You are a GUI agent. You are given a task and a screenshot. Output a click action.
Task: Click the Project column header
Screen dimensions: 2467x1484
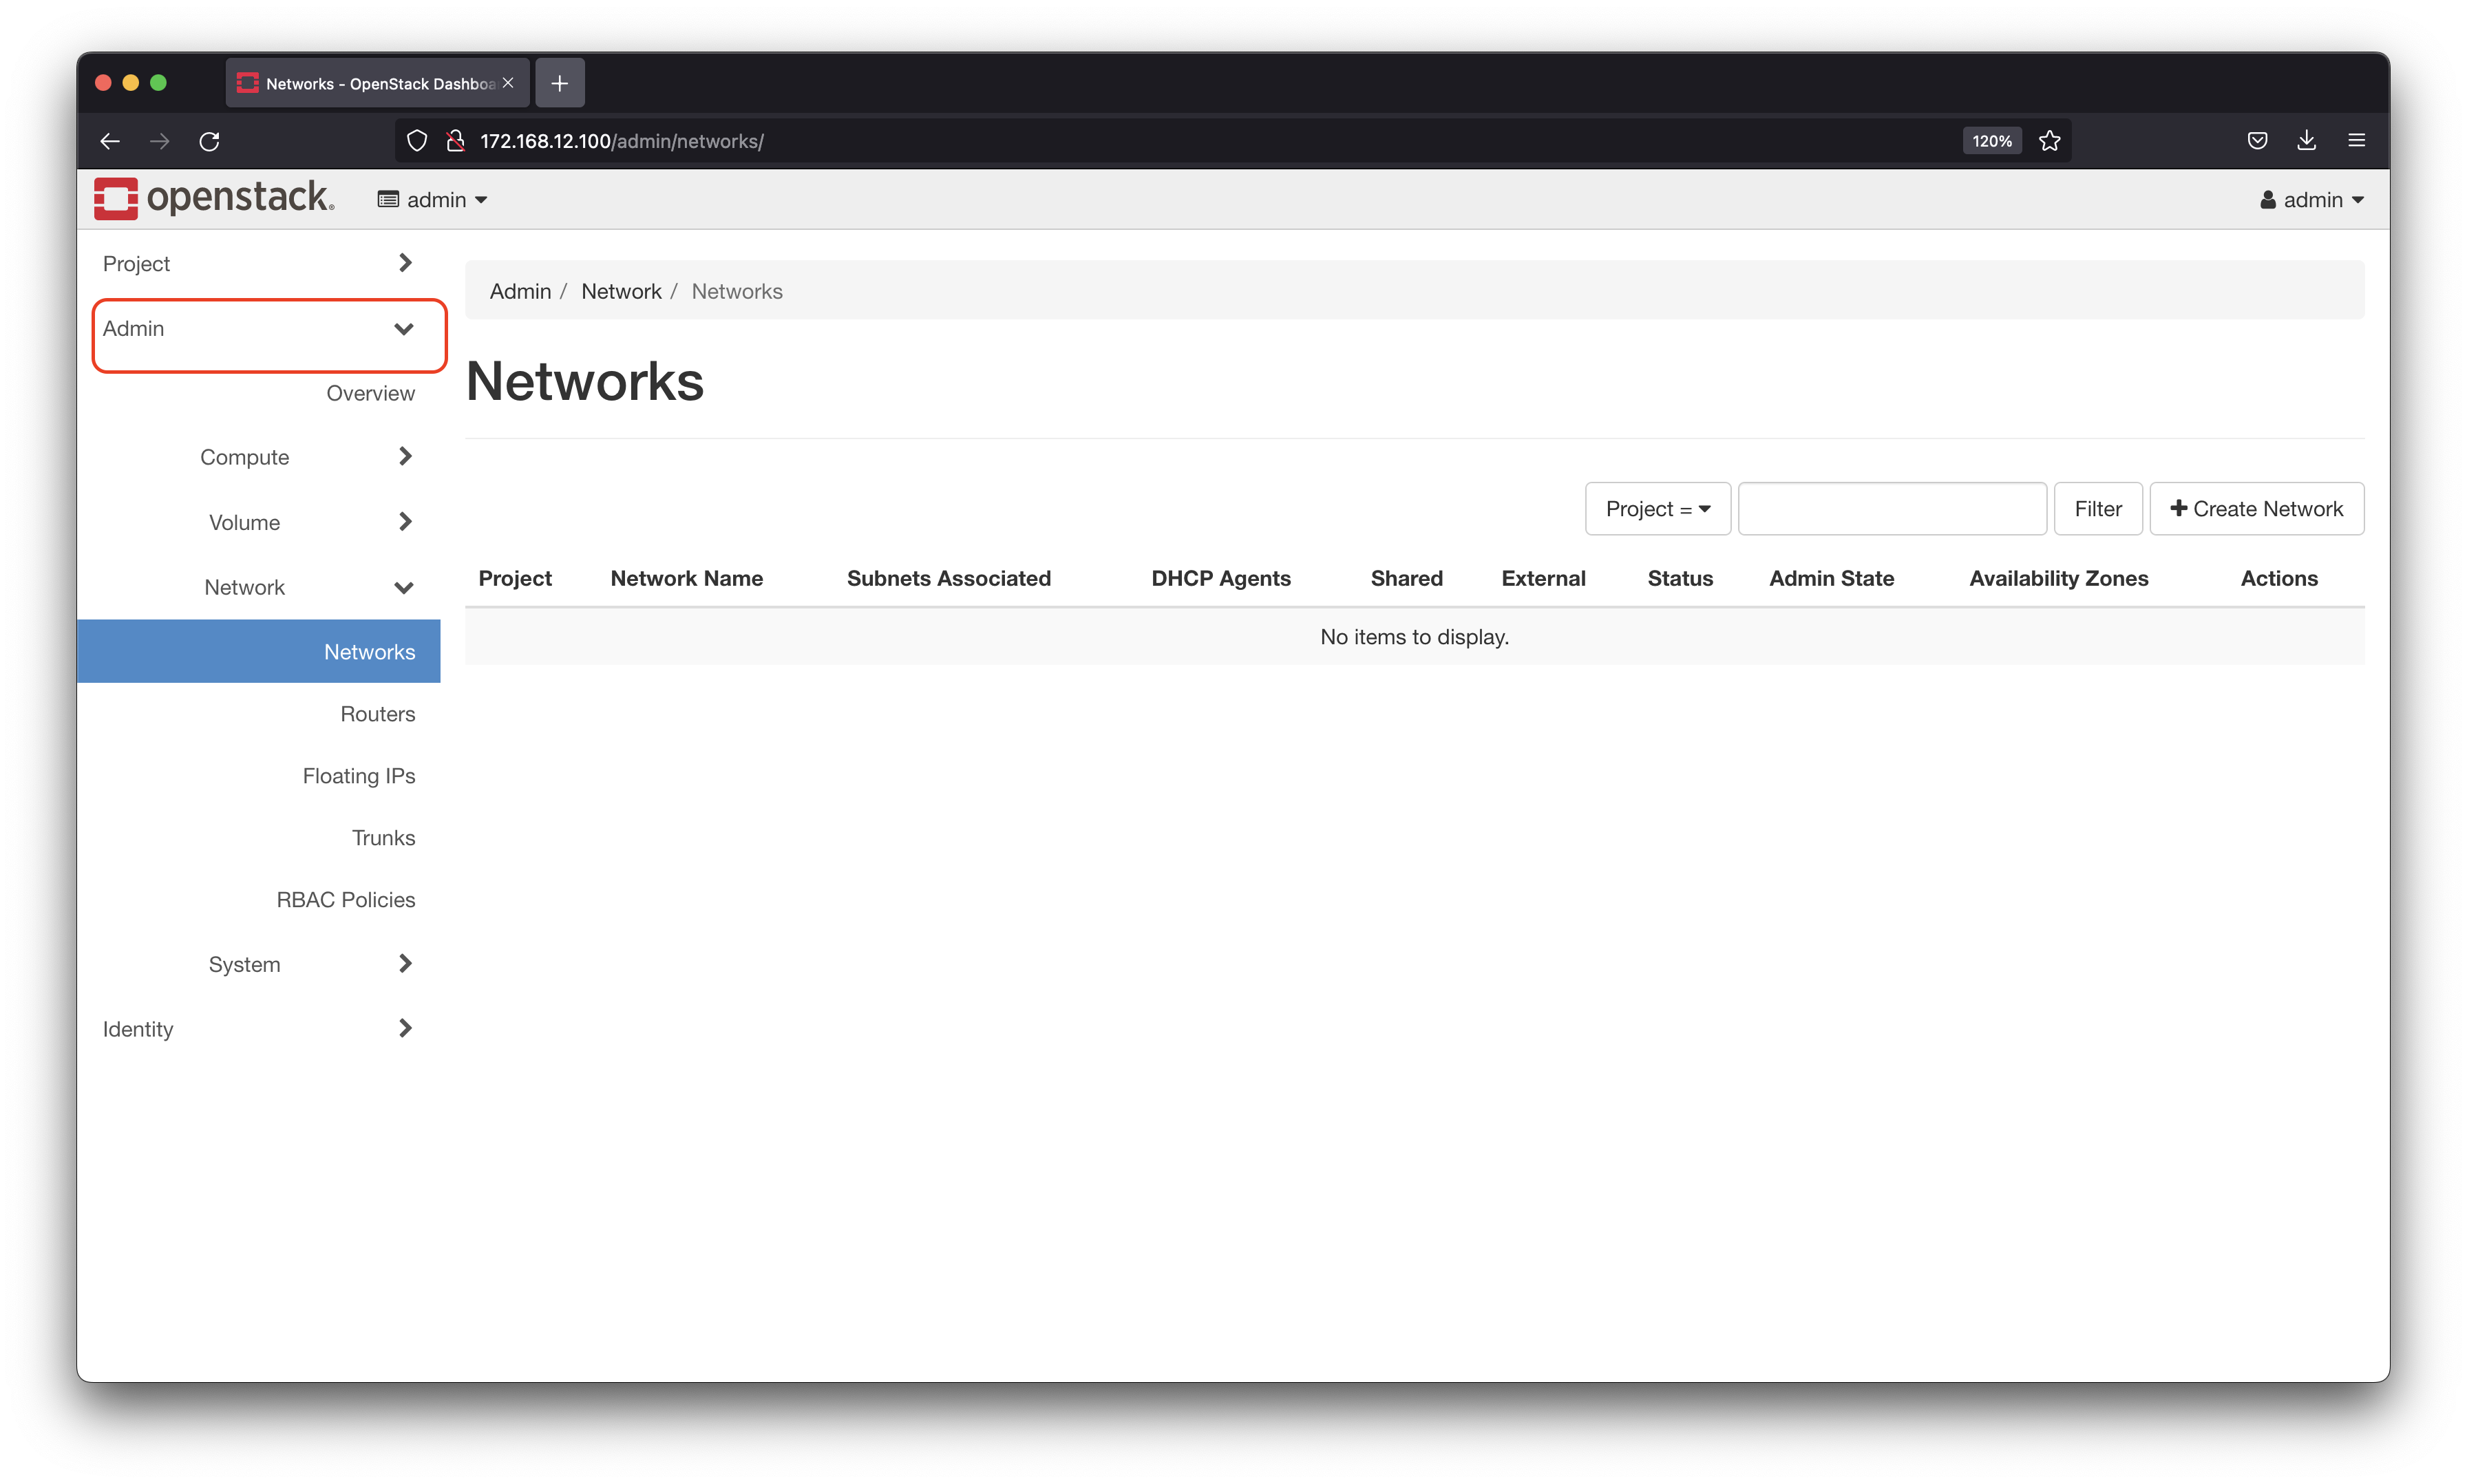515,578
